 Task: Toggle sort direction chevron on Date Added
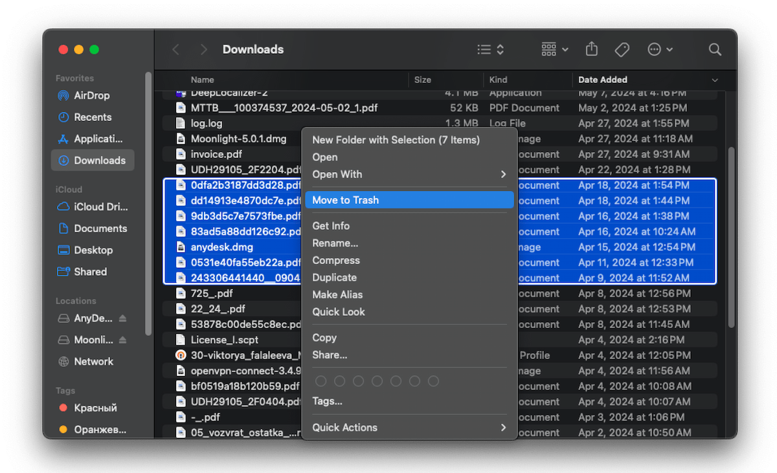(x=715, y=80)
